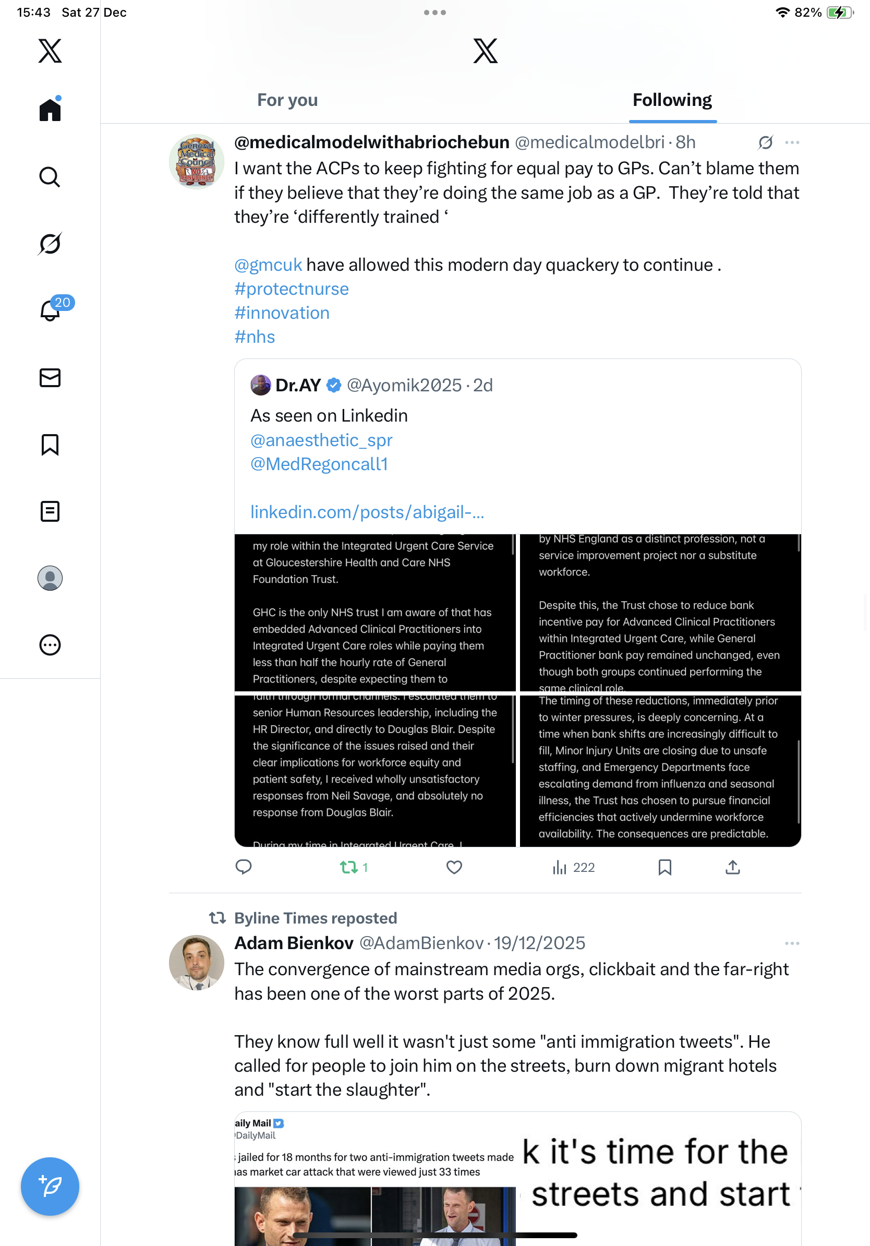
Task: Open Lists icon in sidebar
Action: coord(50,511)
